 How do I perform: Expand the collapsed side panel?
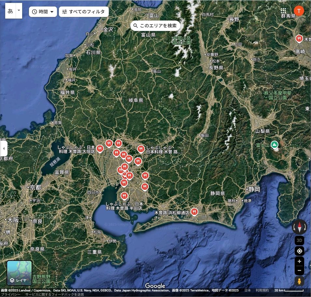4,148
